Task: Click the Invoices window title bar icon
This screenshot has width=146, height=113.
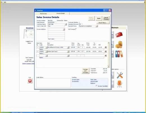Action: click(36, 10)
